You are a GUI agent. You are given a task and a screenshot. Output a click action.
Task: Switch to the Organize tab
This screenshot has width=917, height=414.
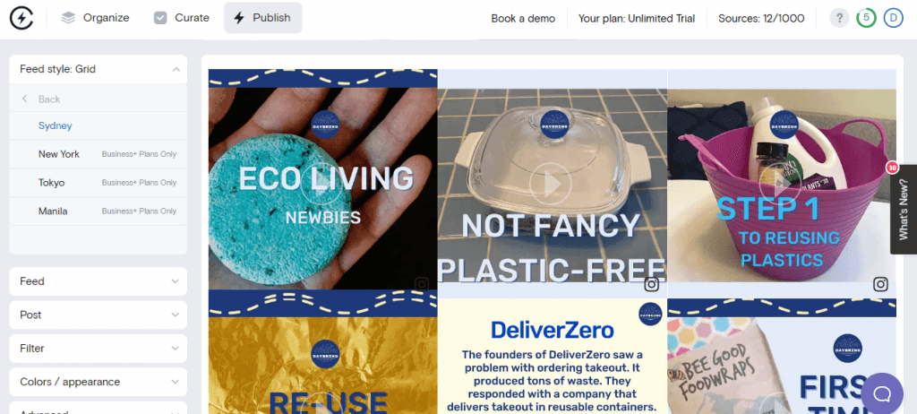click(x=95, y=18)
